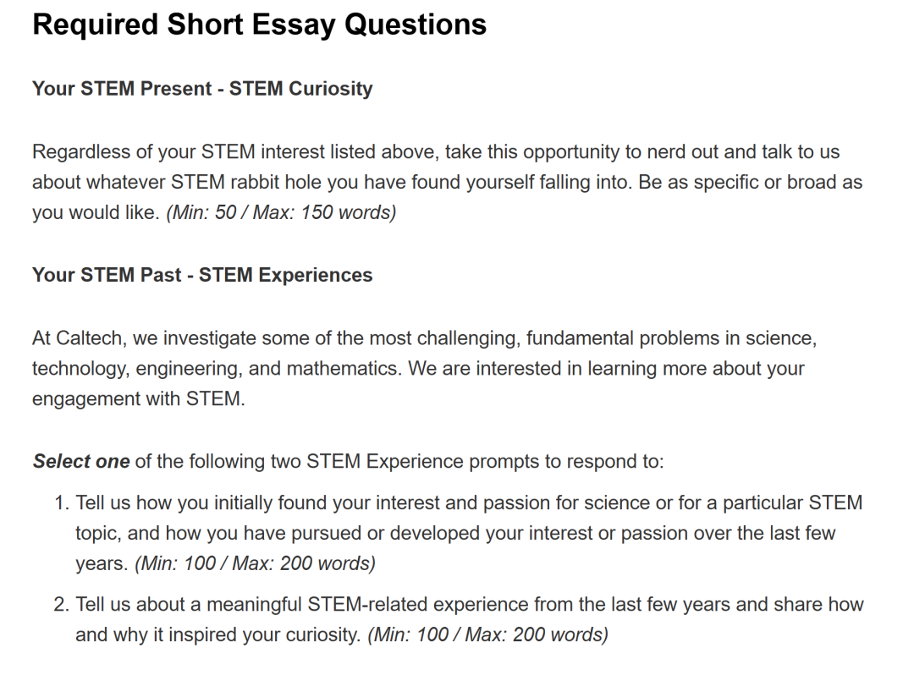Click the bold italic 'Select one' text

pos(81,461)
